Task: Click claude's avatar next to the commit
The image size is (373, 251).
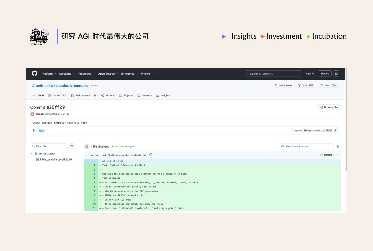Action: click(x=32, y=114)
